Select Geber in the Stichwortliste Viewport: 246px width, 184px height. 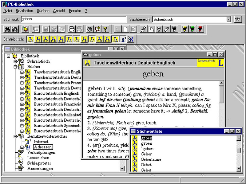click(146, 154)
